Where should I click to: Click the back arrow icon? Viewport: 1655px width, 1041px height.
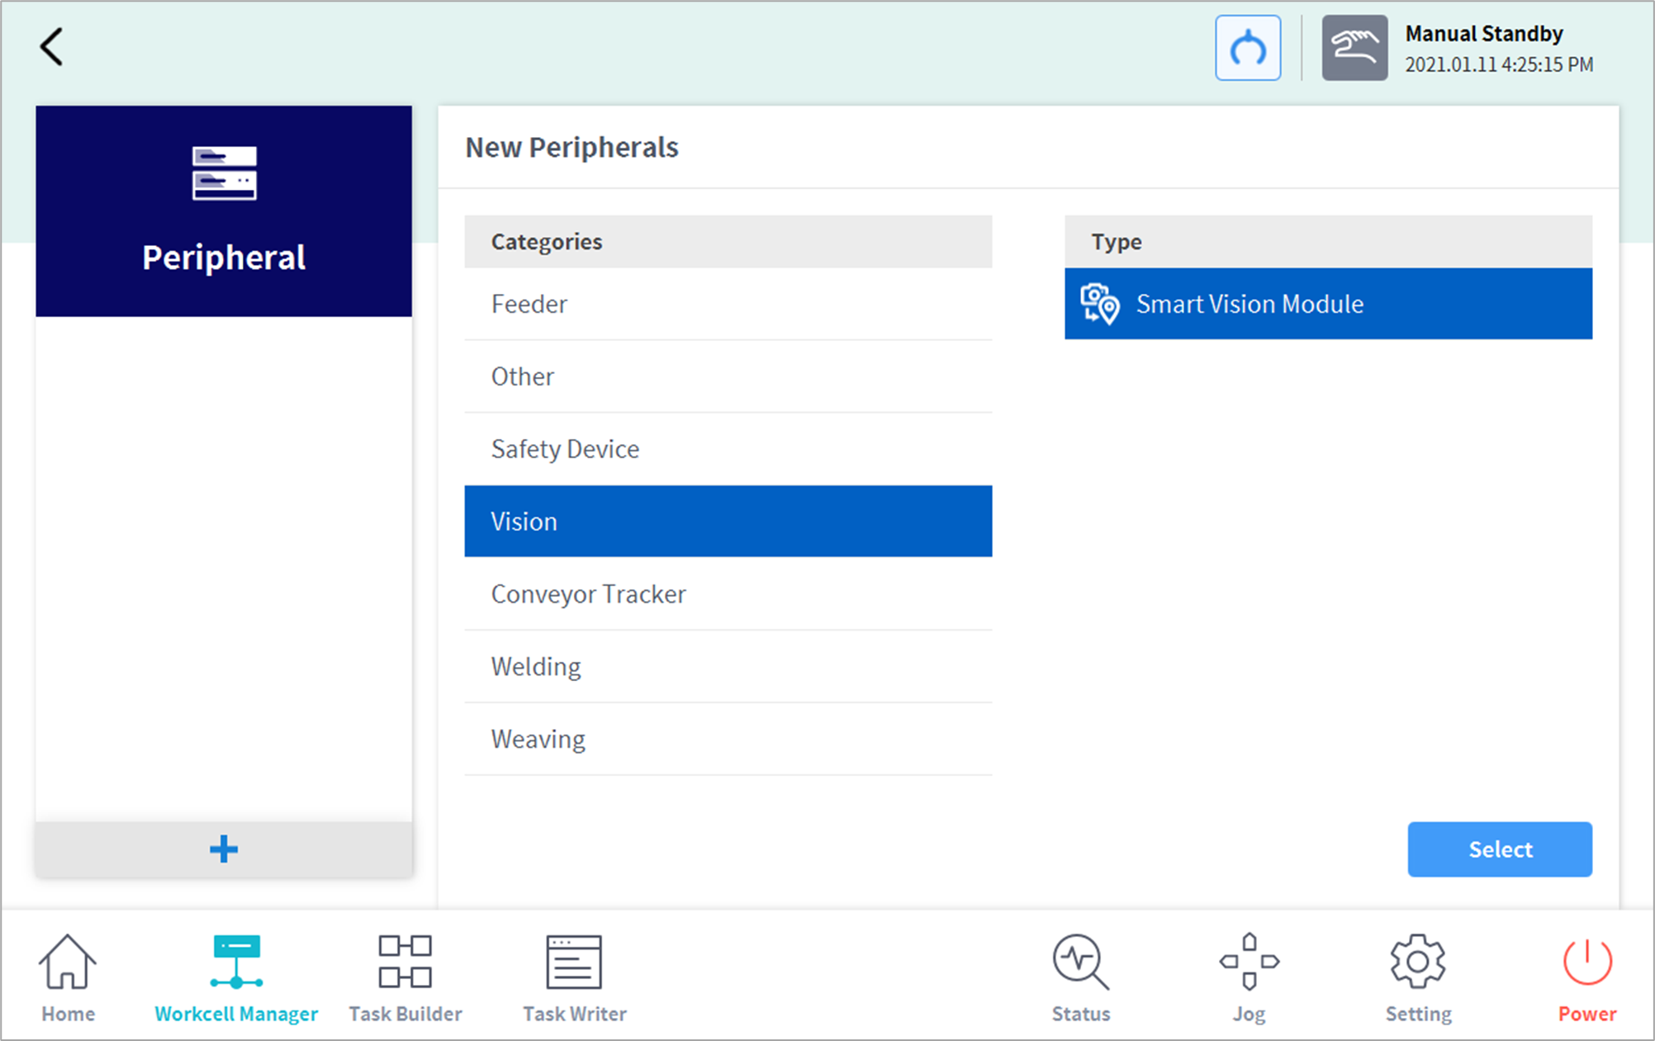(x=51, y=47)
